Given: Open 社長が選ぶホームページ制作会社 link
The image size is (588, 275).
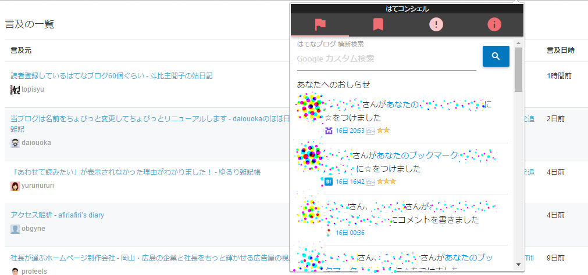Looking at the screenshot, I should [150, 258].
